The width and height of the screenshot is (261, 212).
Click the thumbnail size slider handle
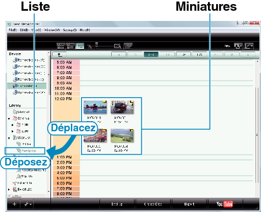96,45
